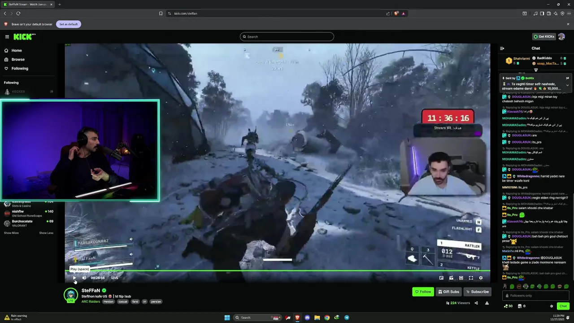Image resolution: width=574 pixels, height=323 pixels.
Task: Open nishftw channel in sidebar
Action: tap(28, 213)
